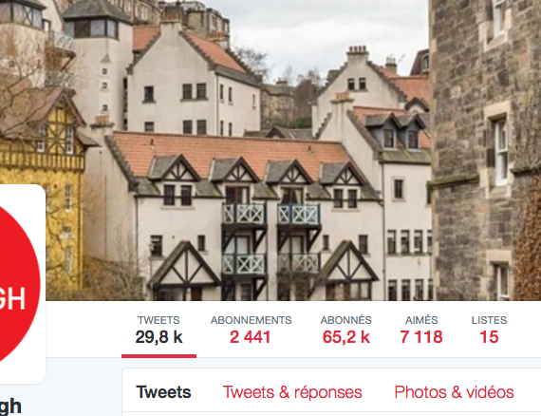Click the profile name below the avatar
Viewport: 541px width, 416px height.
click(10, 407)
